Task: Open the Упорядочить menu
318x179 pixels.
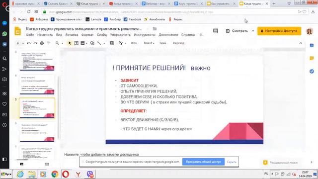Action: (x=120, y=35)
